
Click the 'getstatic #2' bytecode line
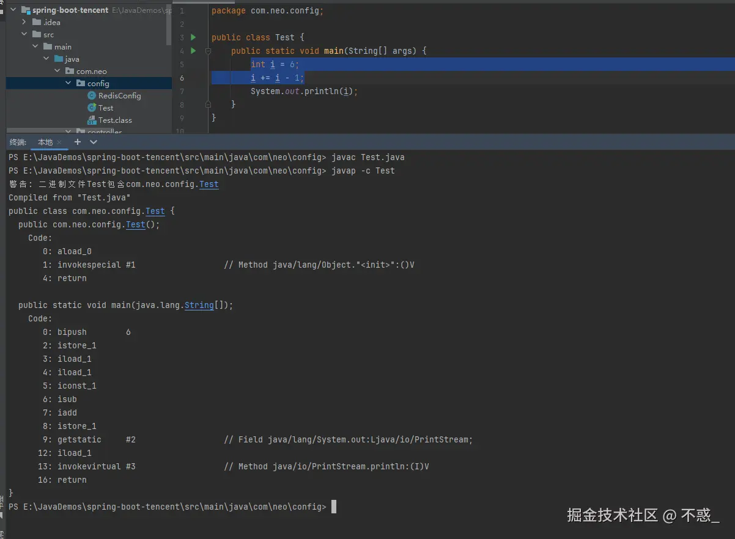(258, 439)
